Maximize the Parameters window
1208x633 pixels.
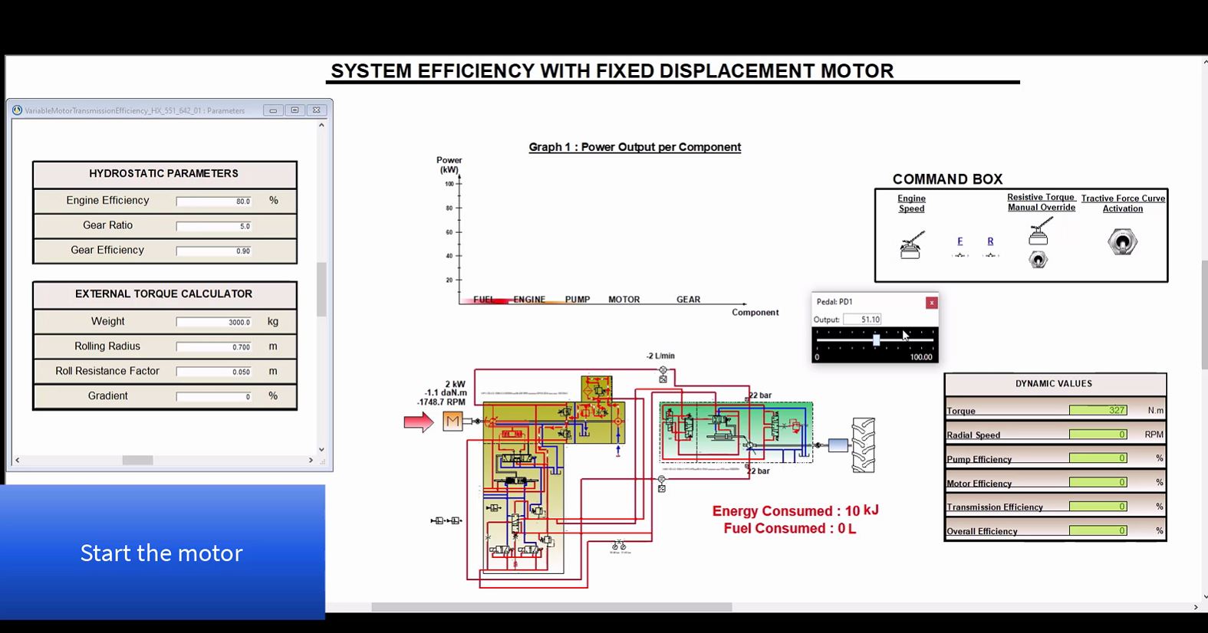pos(295,110)
